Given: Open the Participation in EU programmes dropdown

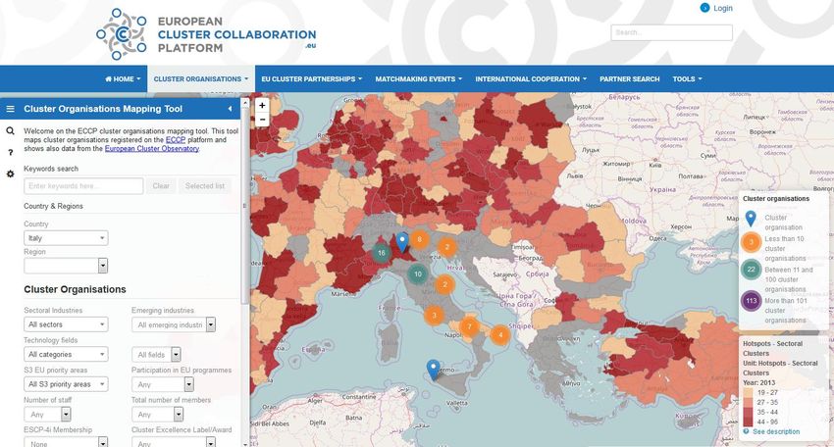Looking at the screenshot, I should [163, 383].
